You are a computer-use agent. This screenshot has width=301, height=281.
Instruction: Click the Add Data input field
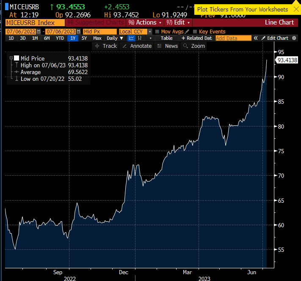[233, 38]
